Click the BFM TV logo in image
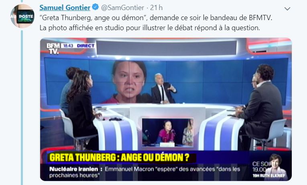Viewport: 307px width, 185px height. pos(53,48)
